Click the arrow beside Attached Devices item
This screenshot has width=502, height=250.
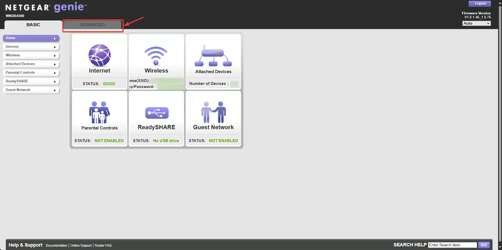55,64
